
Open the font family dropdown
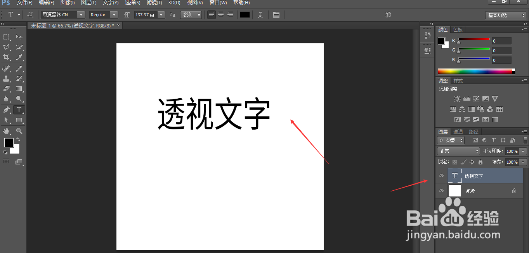click(x=81, y=14)
